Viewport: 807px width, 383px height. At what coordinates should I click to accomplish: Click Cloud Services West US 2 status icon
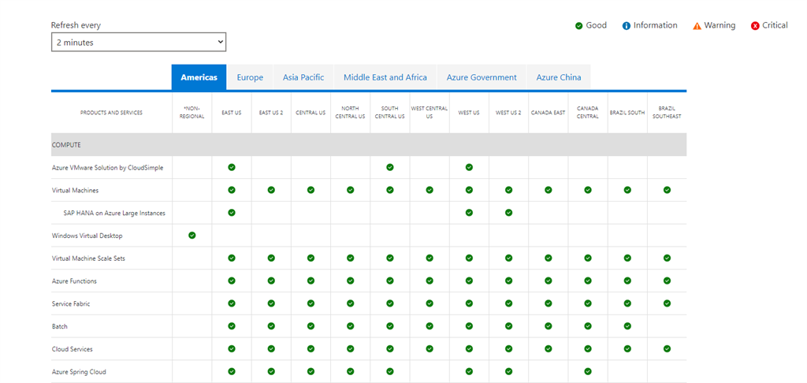click(x=508, y=348)
